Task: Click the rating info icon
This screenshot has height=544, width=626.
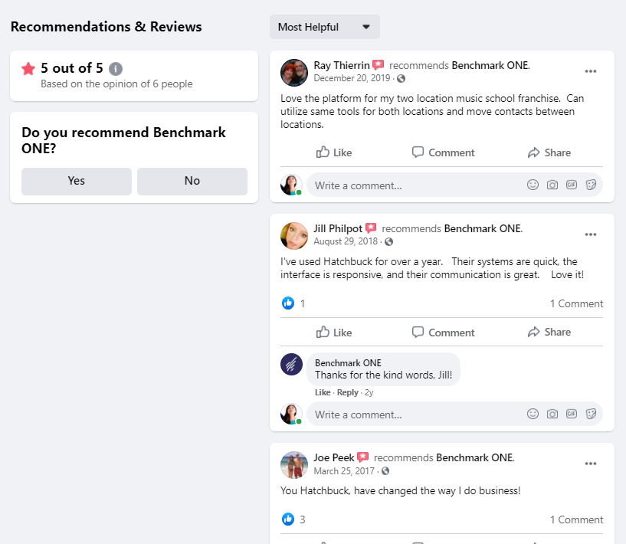Action: [x=116, y=69]
